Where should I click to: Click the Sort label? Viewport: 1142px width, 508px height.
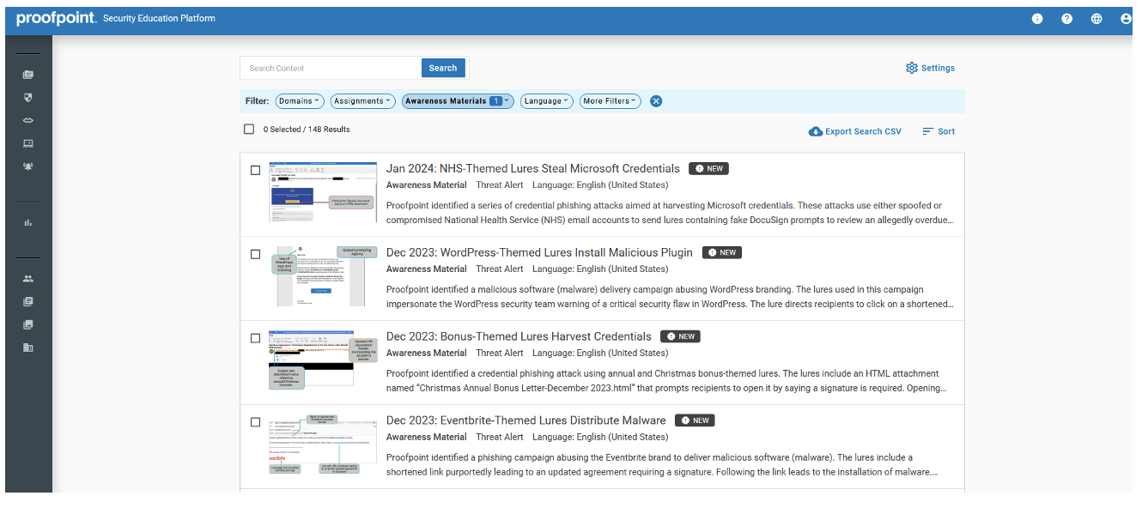click(x=946, y=131)
